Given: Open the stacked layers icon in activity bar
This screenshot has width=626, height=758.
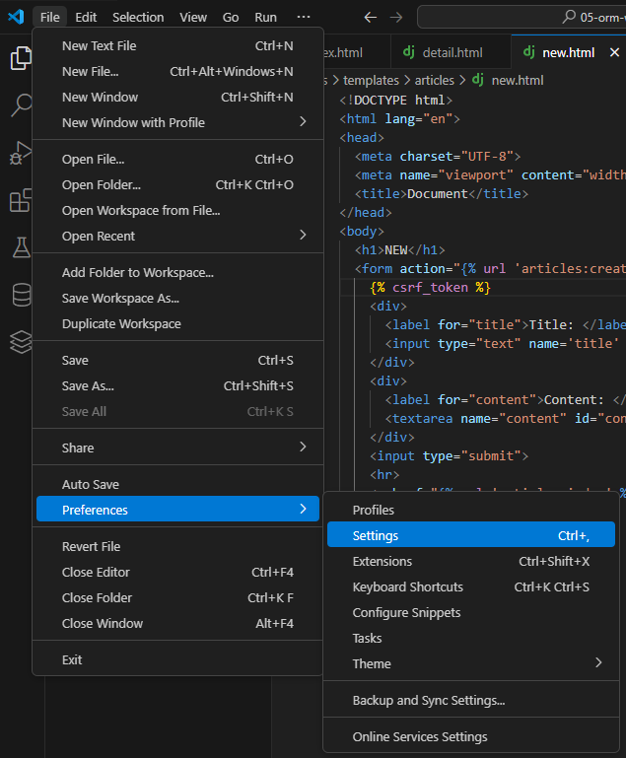Looking at the screenshot, I should [x=21, y=342].
